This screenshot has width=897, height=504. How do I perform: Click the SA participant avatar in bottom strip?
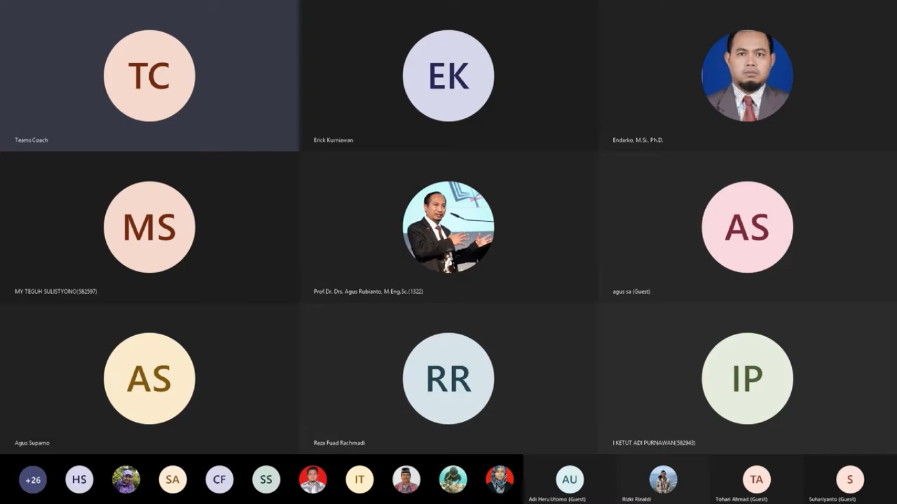173,480
